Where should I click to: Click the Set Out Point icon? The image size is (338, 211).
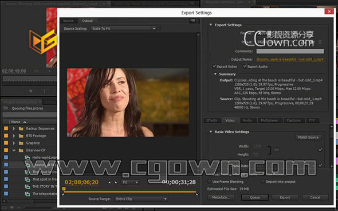point(116,182)
